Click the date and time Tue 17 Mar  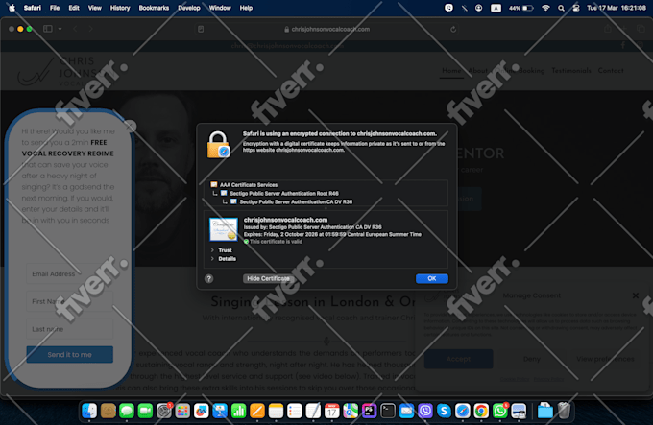[x=617, y=8]
